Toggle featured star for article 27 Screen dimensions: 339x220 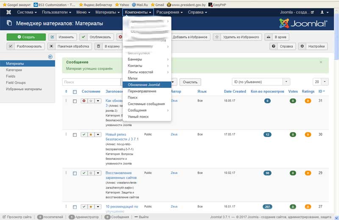91,207
